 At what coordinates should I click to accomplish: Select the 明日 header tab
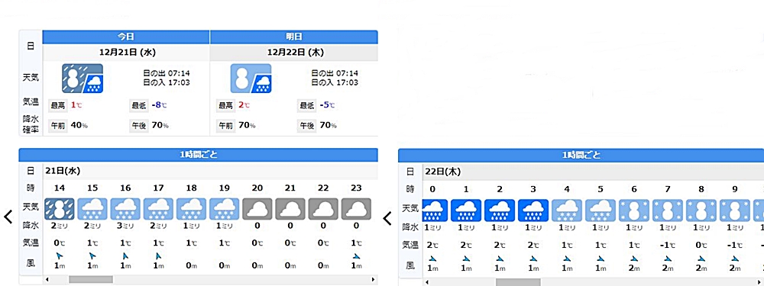294,37
